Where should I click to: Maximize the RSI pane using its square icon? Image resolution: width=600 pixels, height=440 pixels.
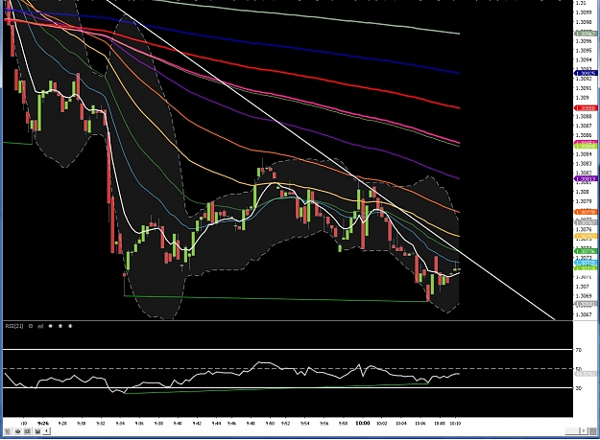[31, 326]
